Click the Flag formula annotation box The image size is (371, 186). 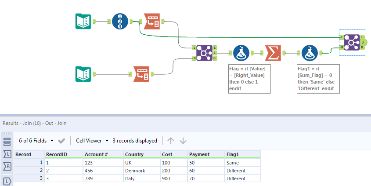coord(249,79)
